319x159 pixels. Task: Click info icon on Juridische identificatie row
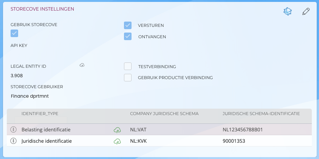pos(14,141)
